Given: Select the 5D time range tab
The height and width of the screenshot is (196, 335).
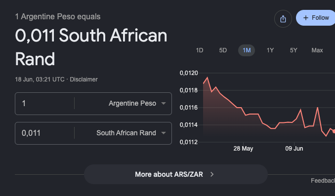Looking at the screenshot, I should 223,50.
